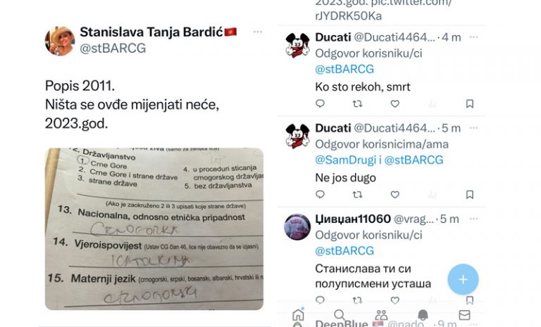Reply to the "Ne jos dugo" tweet
Image resolution: width=541 pixels, height=327 pixels.
tap(321, 195)
